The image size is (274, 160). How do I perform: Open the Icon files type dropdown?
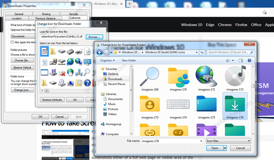click(x=228, y=141)
